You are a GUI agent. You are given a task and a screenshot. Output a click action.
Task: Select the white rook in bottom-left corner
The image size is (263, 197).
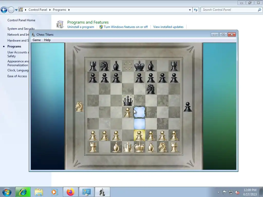point(93,147)
